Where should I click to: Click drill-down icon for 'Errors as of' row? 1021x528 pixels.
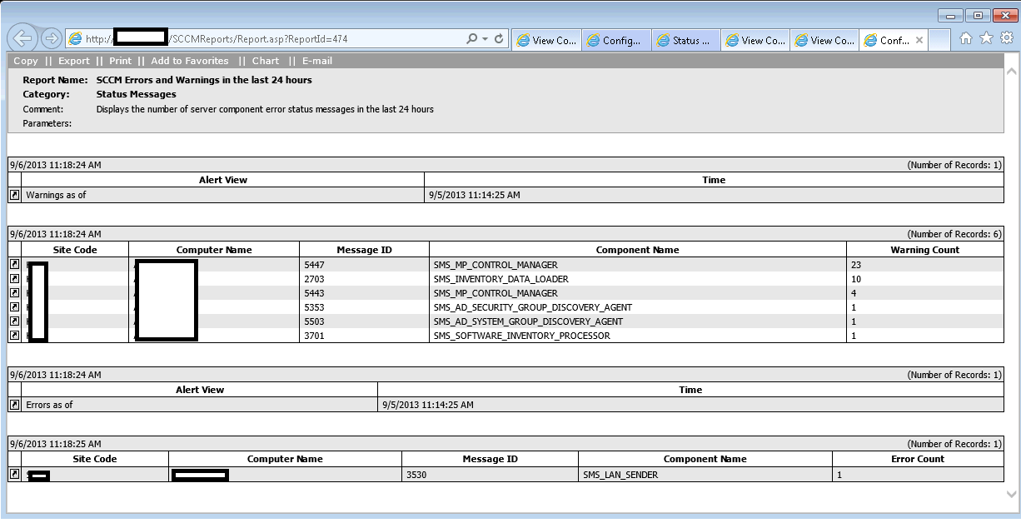[14, 405]
